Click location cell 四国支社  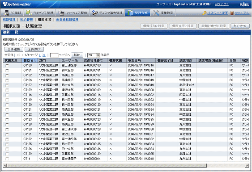pos(185,95)
